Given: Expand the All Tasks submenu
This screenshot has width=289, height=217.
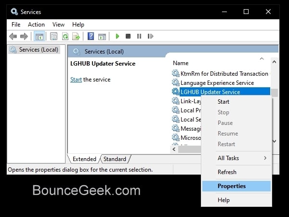Looking at the screenshot, I should coord(236,158).
